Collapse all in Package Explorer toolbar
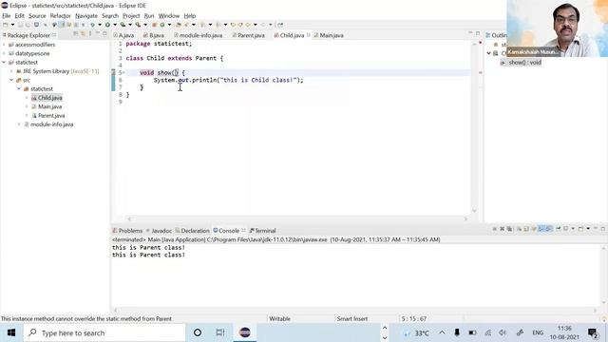This screenshot has height=342, width=608. tap(76, 34)
